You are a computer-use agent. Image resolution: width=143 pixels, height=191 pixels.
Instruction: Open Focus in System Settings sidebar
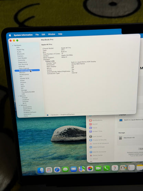coord(93,128)
